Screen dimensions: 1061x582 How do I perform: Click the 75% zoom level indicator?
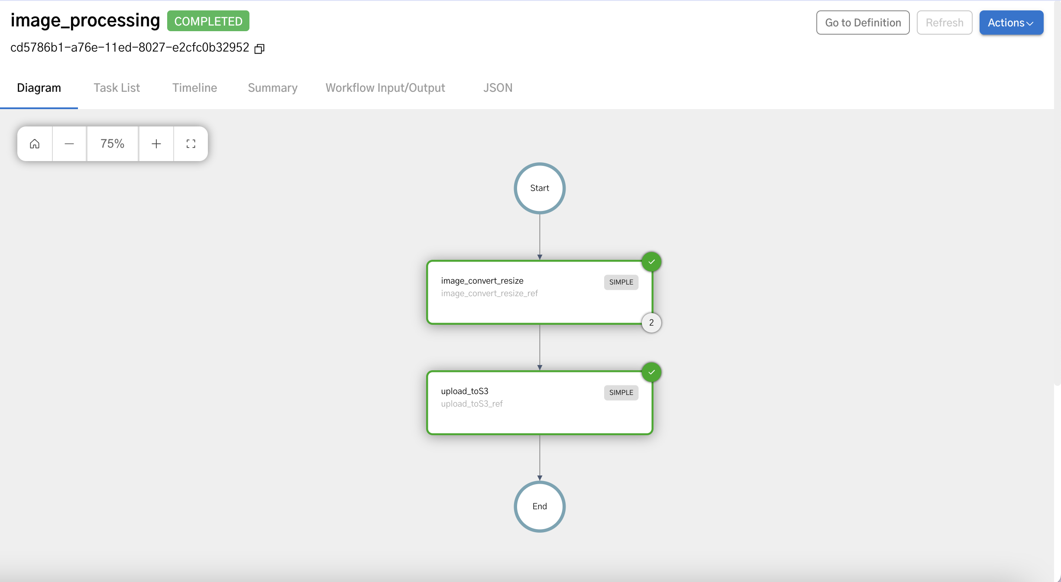pos(112,143)
